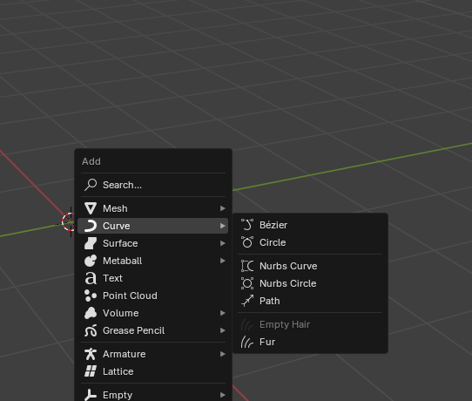Add a Lattice object

pos(153,371)
